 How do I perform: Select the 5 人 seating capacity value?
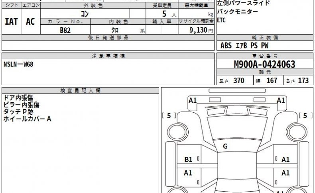(x=169, y=14)
